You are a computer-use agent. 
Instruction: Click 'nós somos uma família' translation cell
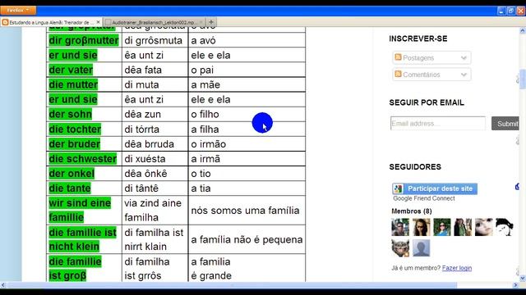(x=247, y=210)
